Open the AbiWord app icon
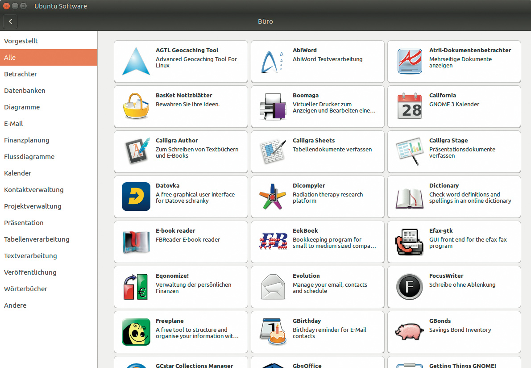Image resolution: width=531 pixels, height=368 pixels. pyautogui.click(x=273, y=62)
